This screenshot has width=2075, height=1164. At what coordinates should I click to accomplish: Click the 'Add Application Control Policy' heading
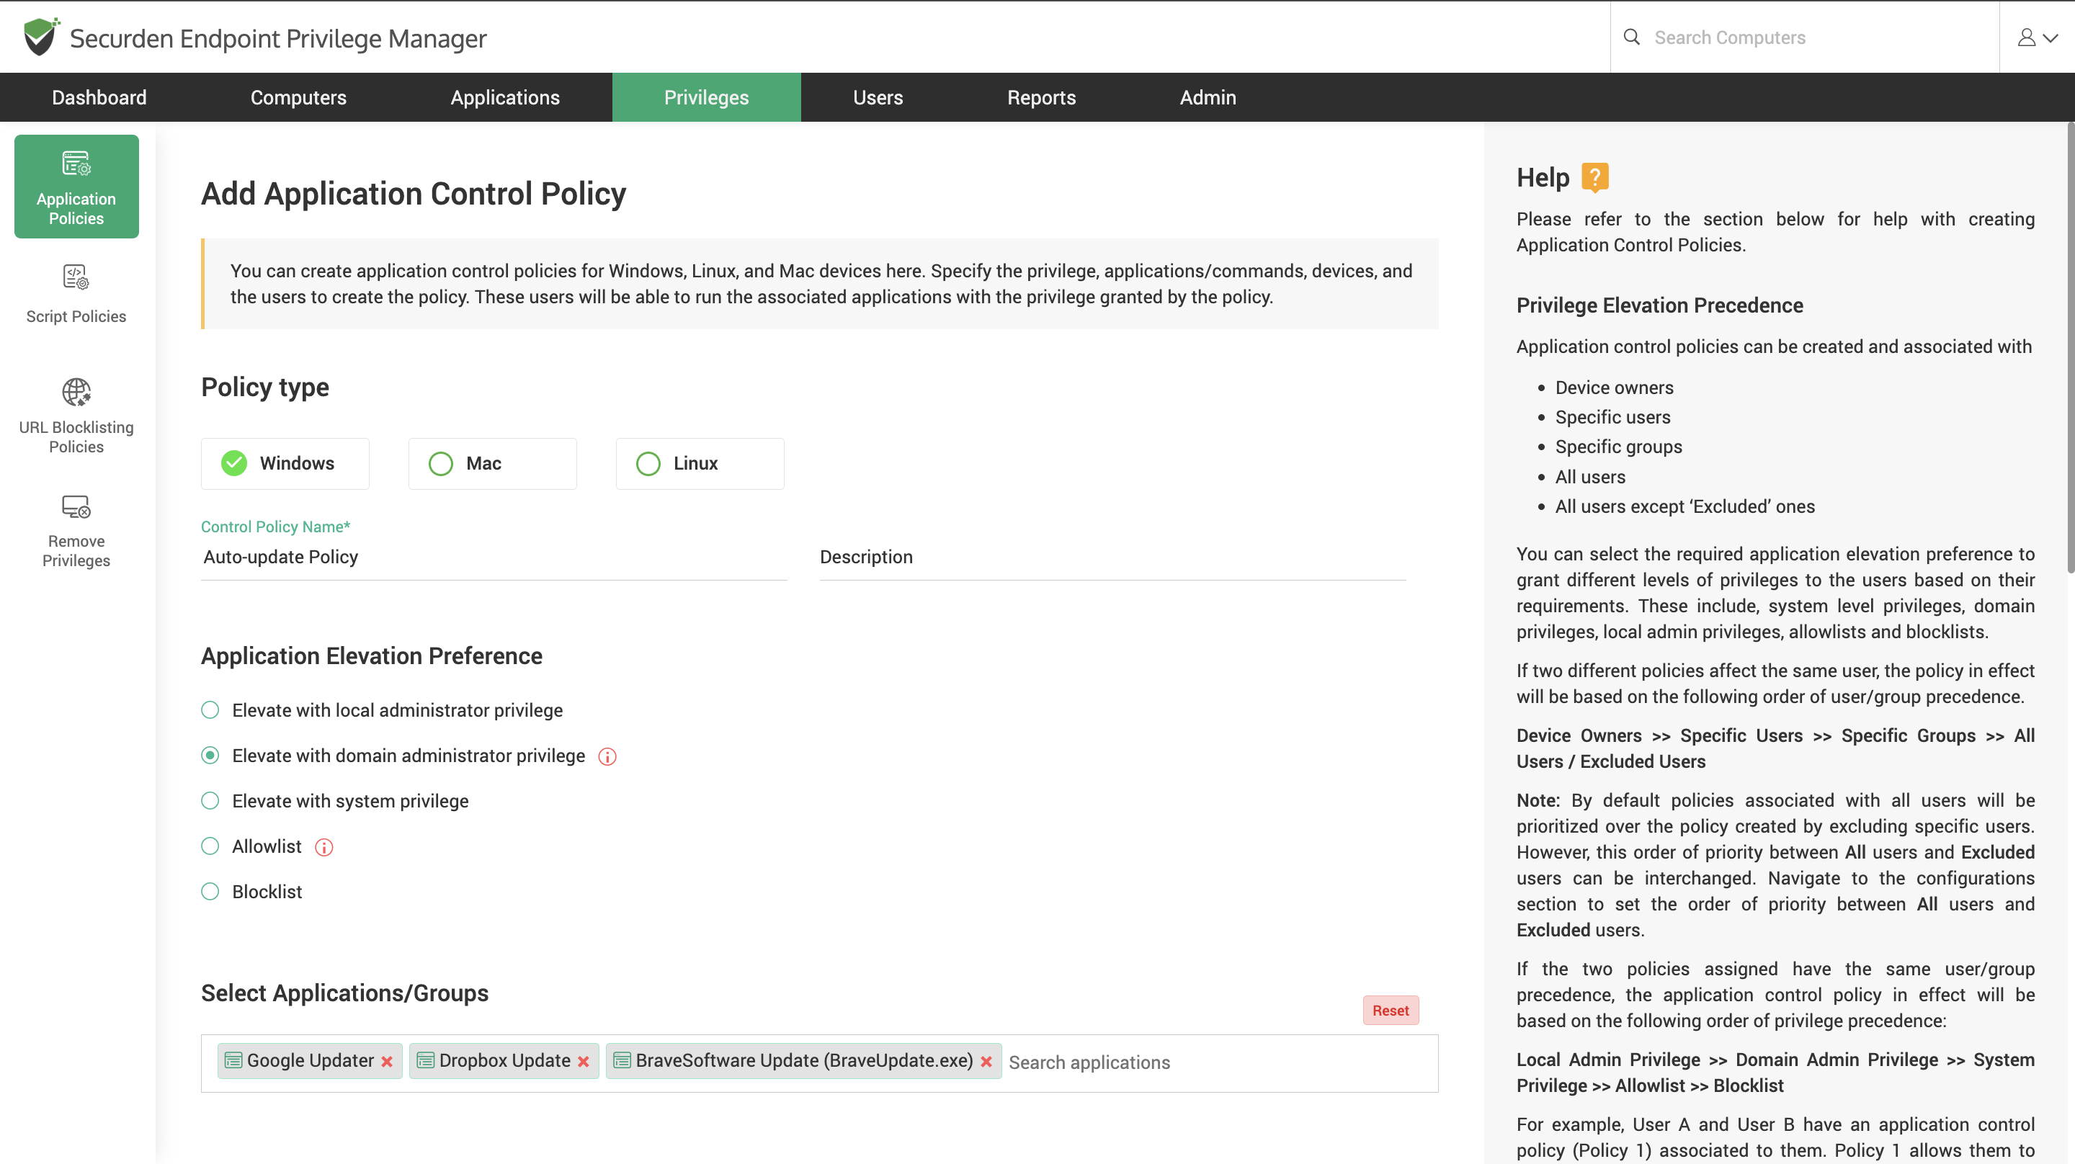(x=414, y=193)
